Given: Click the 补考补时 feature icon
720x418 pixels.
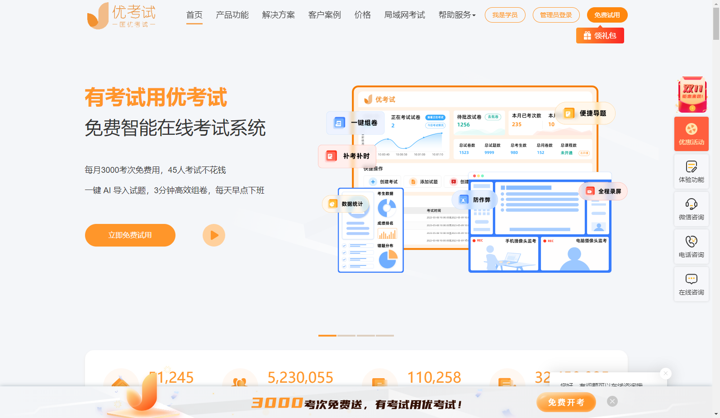Looking at the screenshot, I should pos(347,156).
